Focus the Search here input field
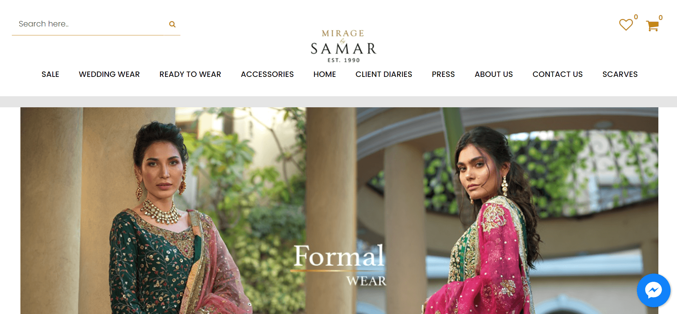Viewport: 677px width, 314px height. 90,24
